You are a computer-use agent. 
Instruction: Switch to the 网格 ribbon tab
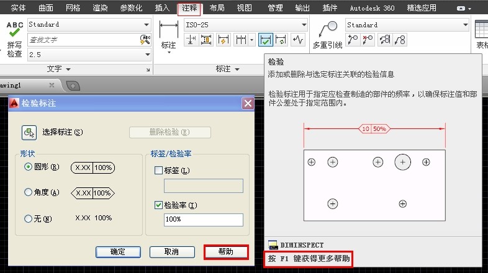click(73, 8)
